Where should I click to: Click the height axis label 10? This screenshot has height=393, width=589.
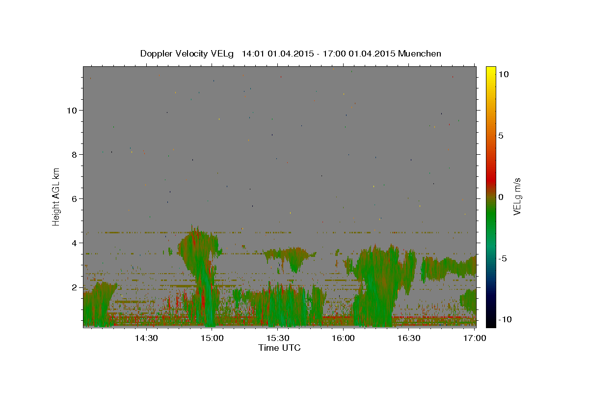pyautogui.click(x=72, y=110)
